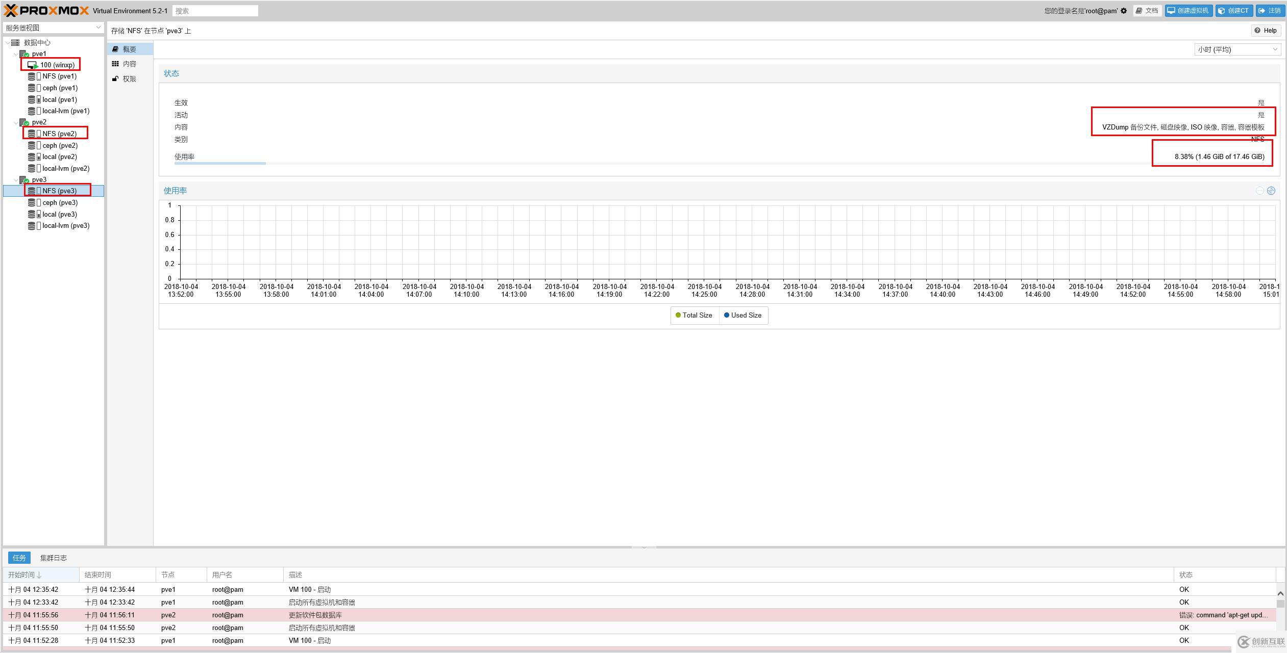This screenshot has width=1287, height=653.
Task: Click the search input field
Action: pos(215,11)
